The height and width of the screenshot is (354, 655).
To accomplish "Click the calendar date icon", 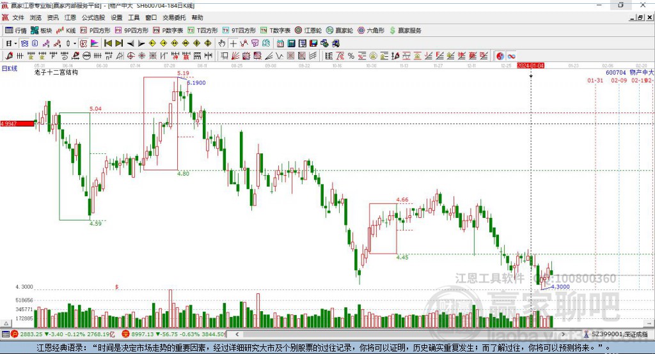I will 280,43.
